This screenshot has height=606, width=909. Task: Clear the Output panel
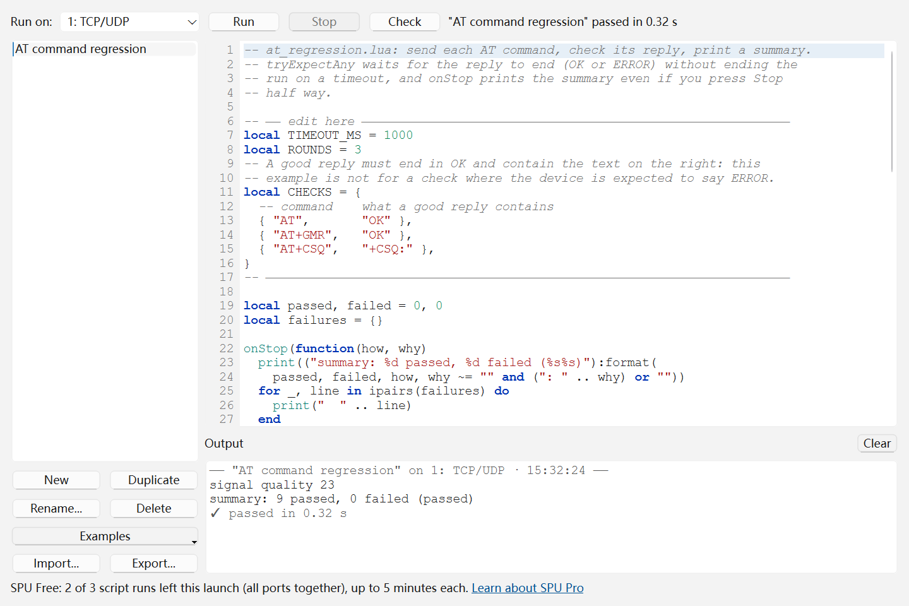click(x=877, y=443)
